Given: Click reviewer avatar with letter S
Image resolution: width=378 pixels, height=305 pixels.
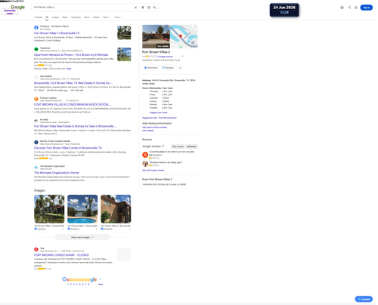Looking at the screenshot, I should (x=145, y=155).
